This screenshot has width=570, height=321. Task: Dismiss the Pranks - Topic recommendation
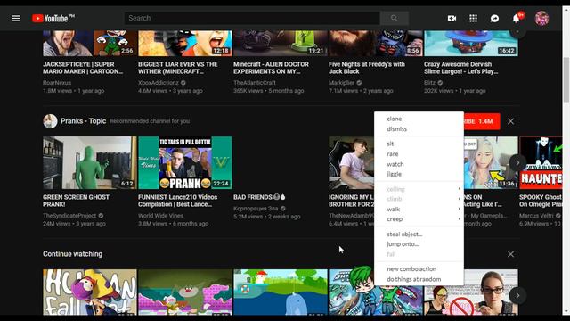(510, 121)
